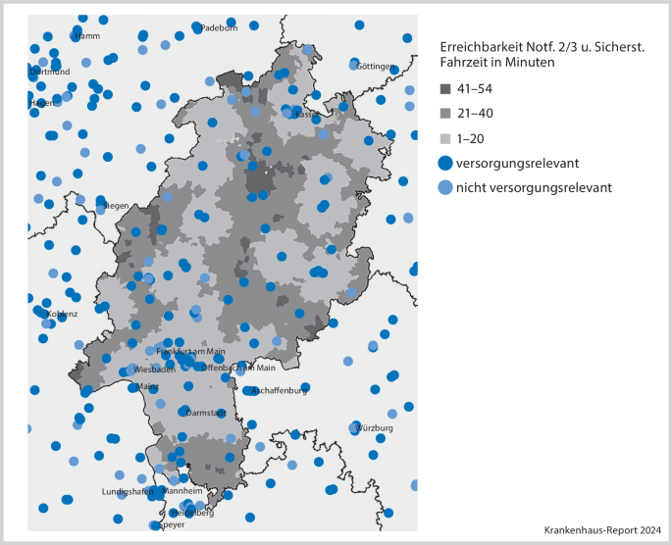Select the legend text 'versorgungsrelevant'
The image size is (672, 545).
click(517, 164)
